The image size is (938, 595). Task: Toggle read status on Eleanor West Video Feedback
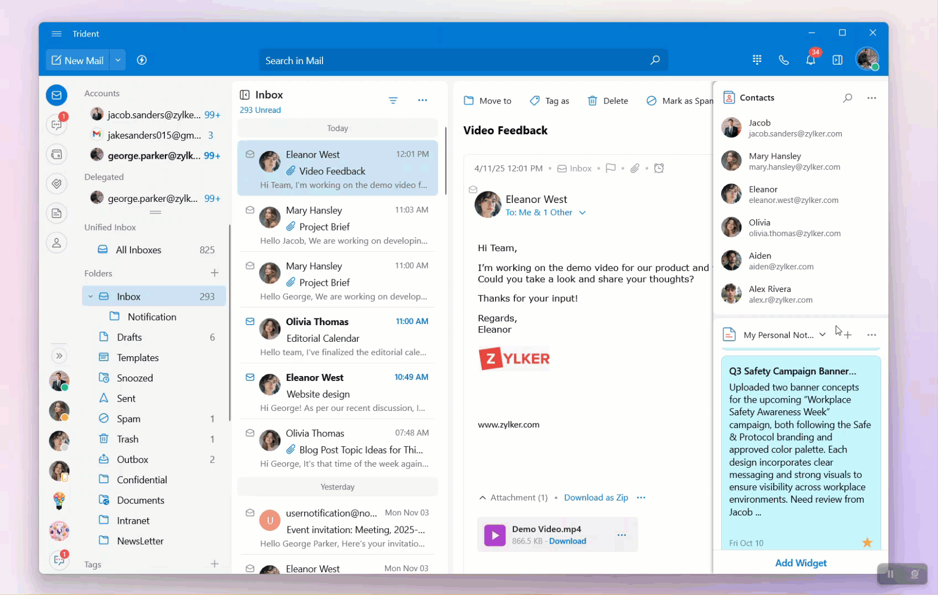(x=250, y=154)
